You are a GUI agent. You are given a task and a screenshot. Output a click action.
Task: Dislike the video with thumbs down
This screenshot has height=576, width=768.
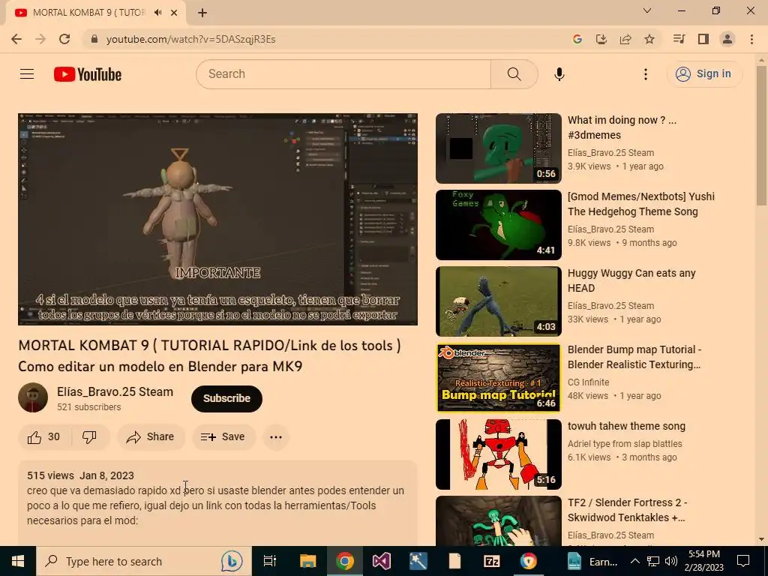tap(90, 437)
